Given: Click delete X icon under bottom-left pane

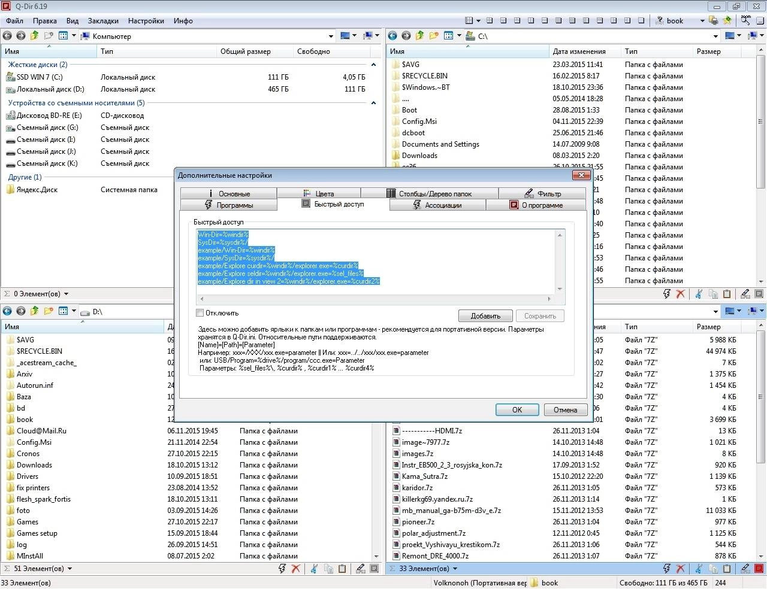Looking at the screenshot, I should (296, 569).
